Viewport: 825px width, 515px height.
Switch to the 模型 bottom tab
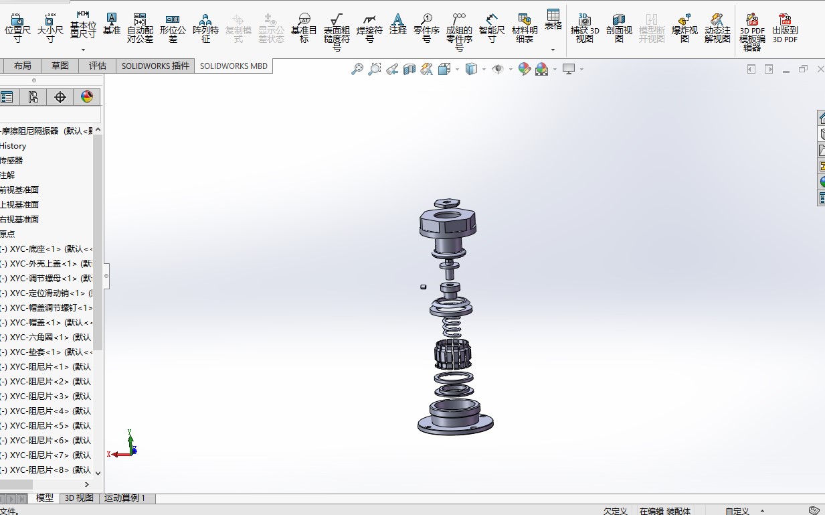point(45,498)
